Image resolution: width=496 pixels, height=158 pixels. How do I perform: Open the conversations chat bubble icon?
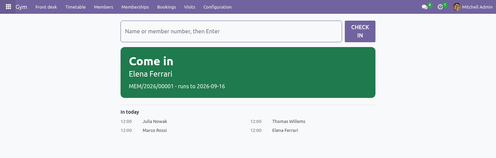(424, 7)
